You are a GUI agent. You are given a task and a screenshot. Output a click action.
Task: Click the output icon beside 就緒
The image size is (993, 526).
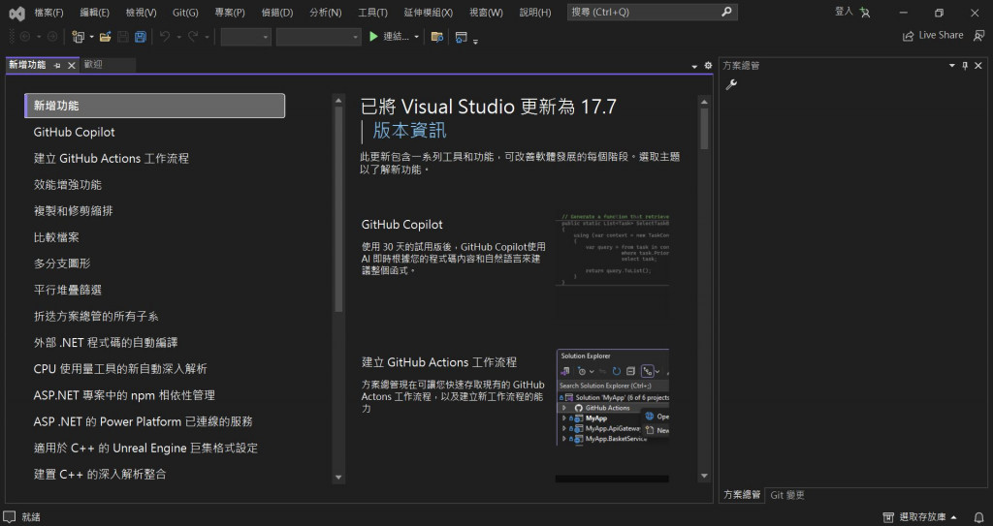(10, 516)
